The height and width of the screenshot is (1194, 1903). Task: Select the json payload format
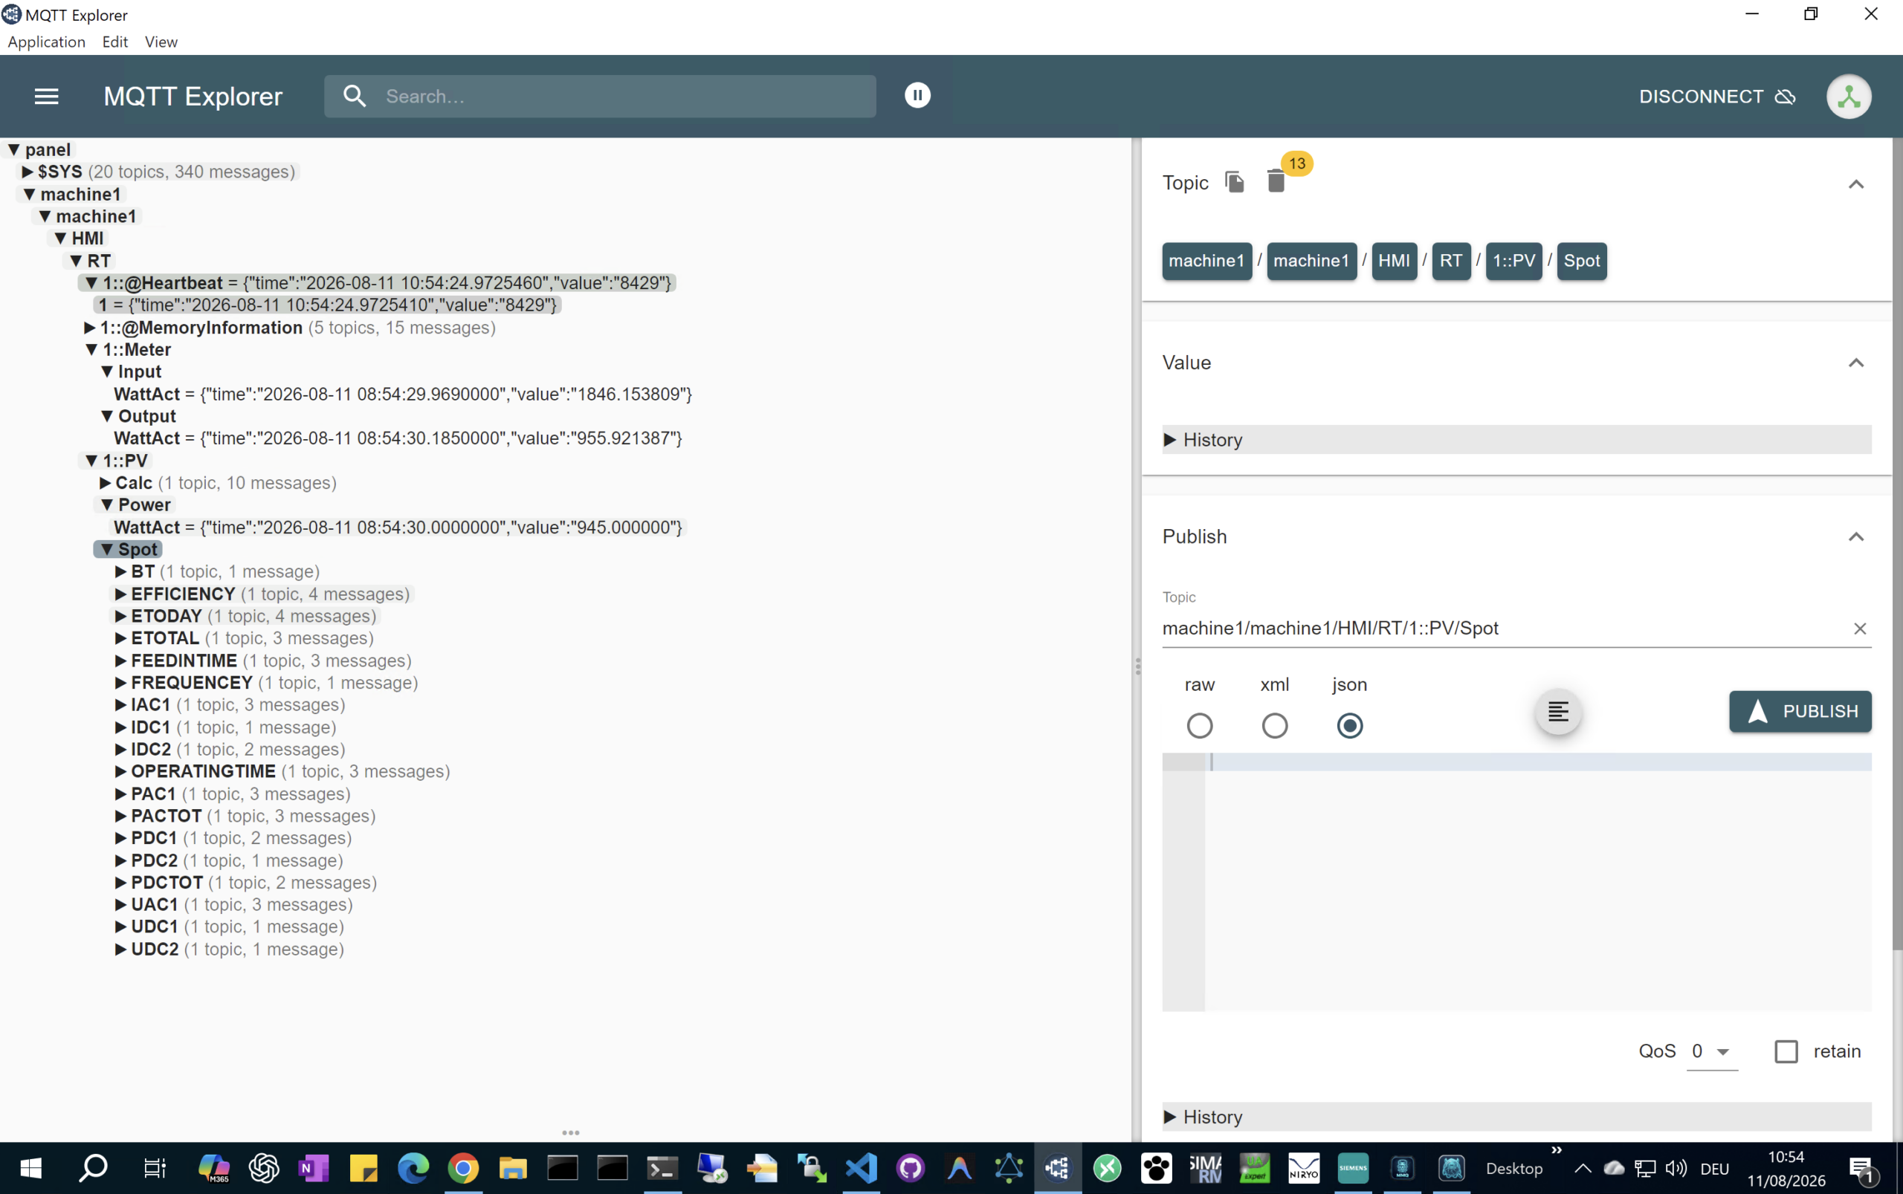(1349, 725)
